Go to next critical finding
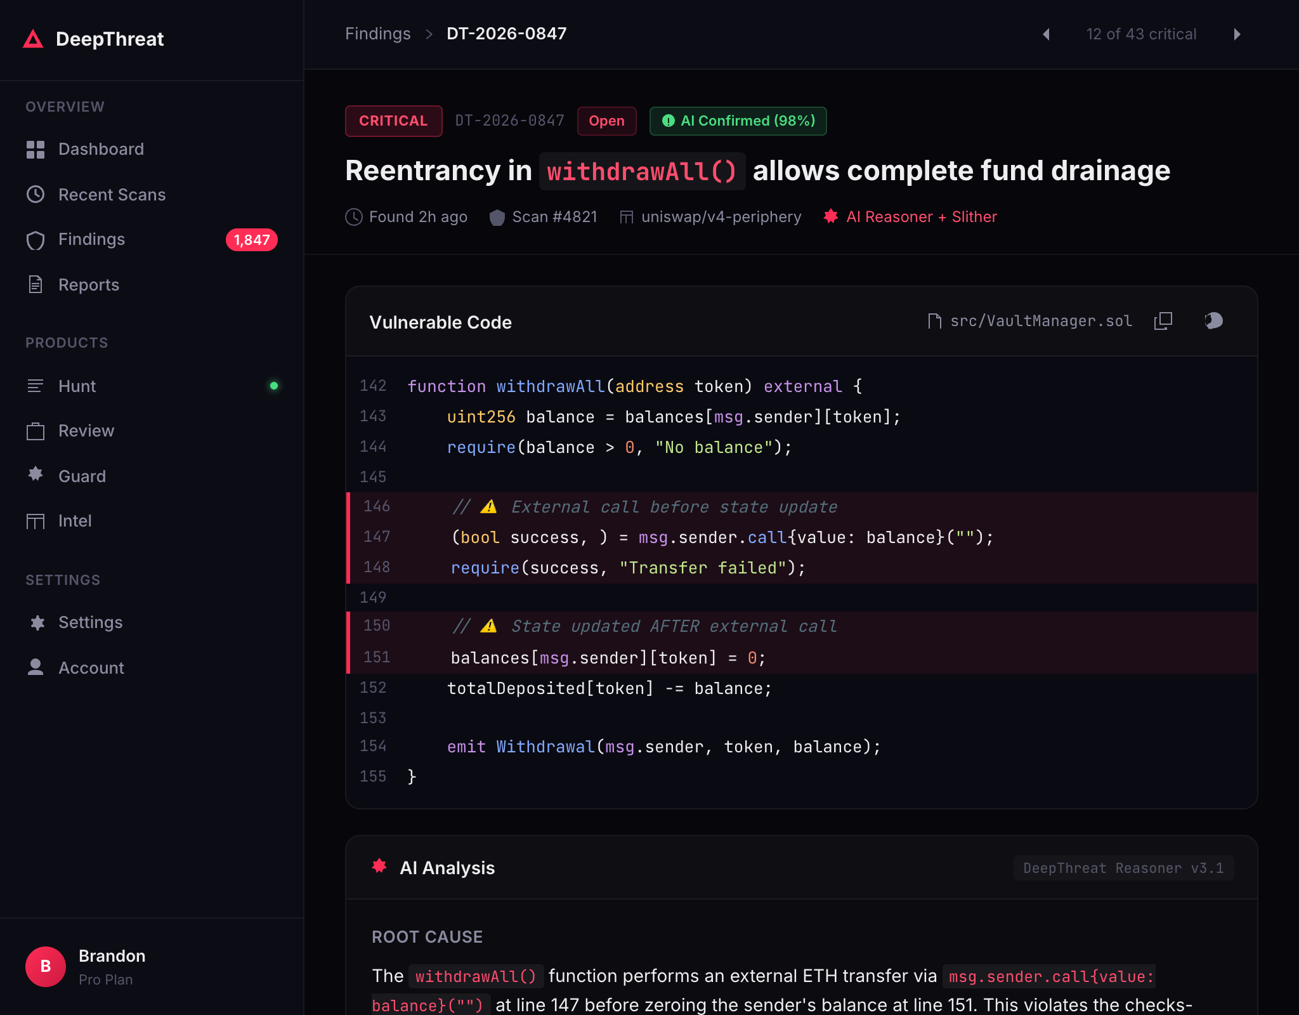The width and height of the screenshot is (1299, 1015). pyautogui.click(x=1237, y=34)
